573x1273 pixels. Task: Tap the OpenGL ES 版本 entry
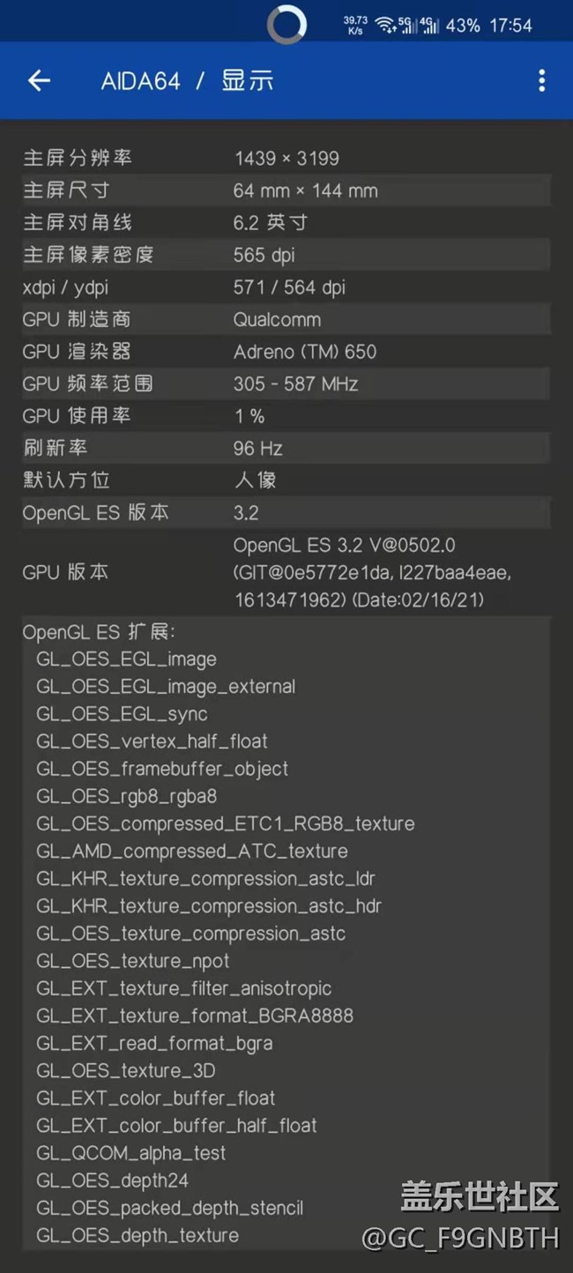tap(286, 512)
